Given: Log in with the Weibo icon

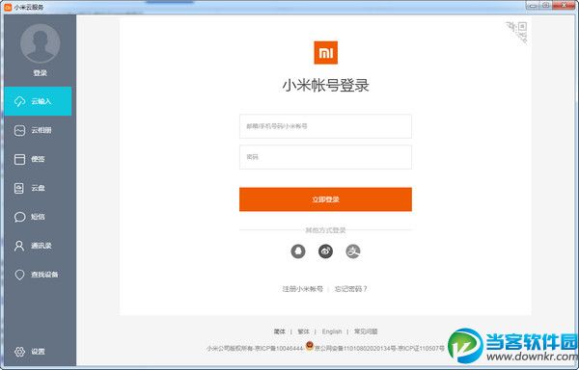Looking at the screenshot, I should click(325, 251).
